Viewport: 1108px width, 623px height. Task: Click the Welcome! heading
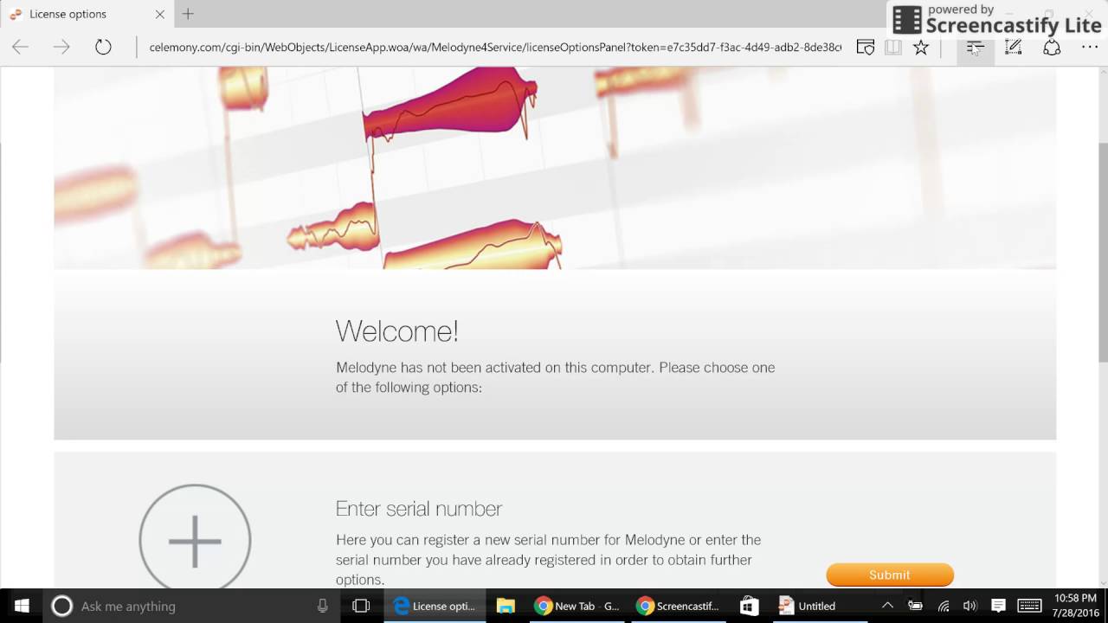tap(397, 331)
